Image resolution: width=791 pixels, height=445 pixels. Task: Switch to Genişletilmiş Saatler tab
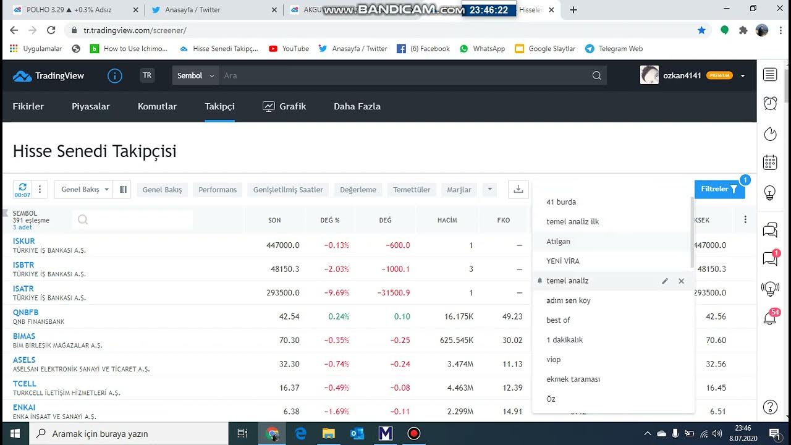pos(288,190)
